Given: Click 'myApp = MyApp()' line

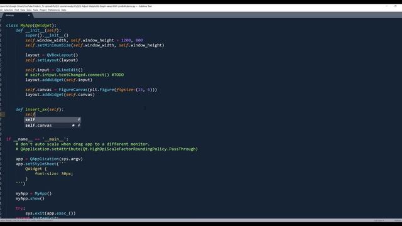Looking at the screenshot, I should (33, 193).
